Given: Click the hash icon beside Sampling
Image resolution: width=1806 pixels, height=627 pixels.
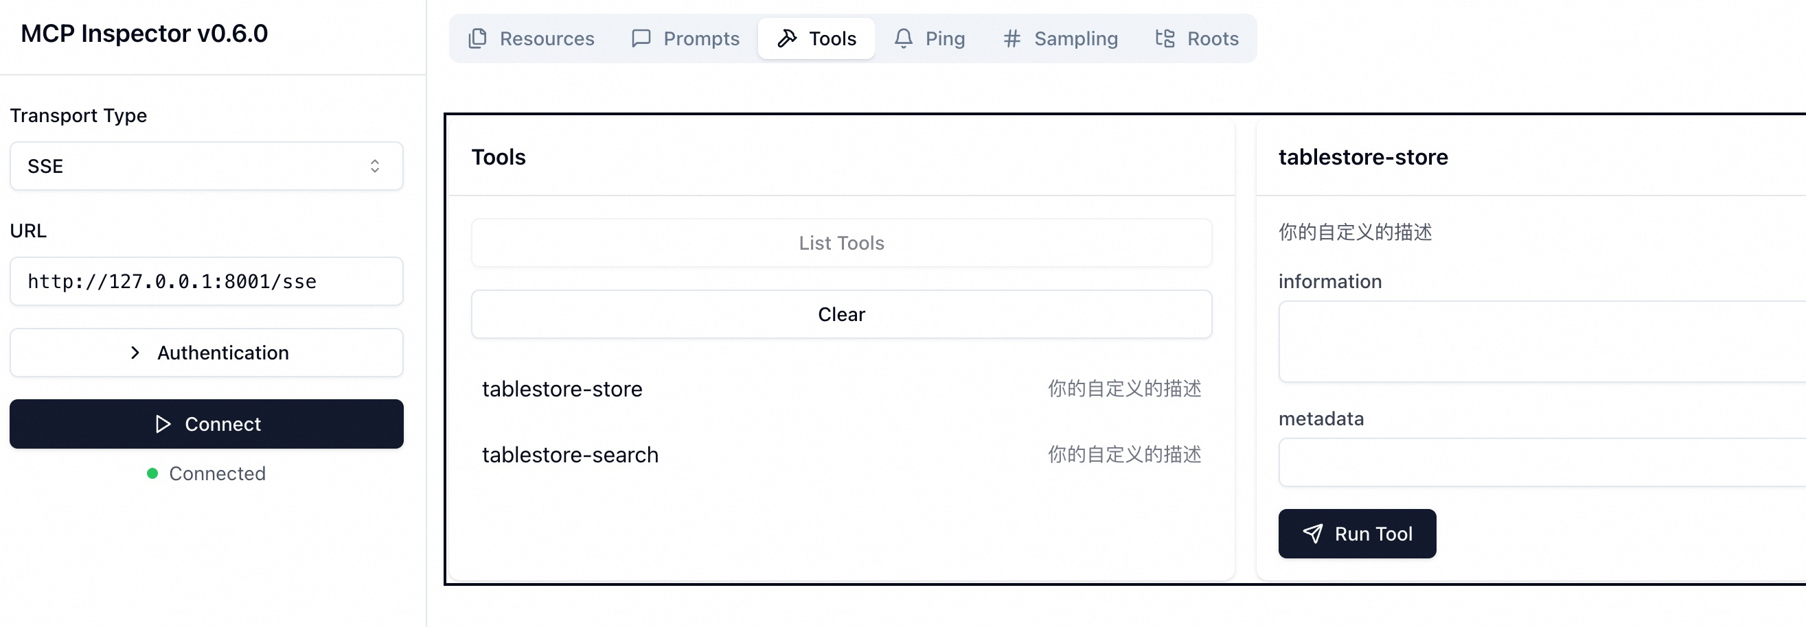Looking at the screenshot, I should coord(1011,38).
